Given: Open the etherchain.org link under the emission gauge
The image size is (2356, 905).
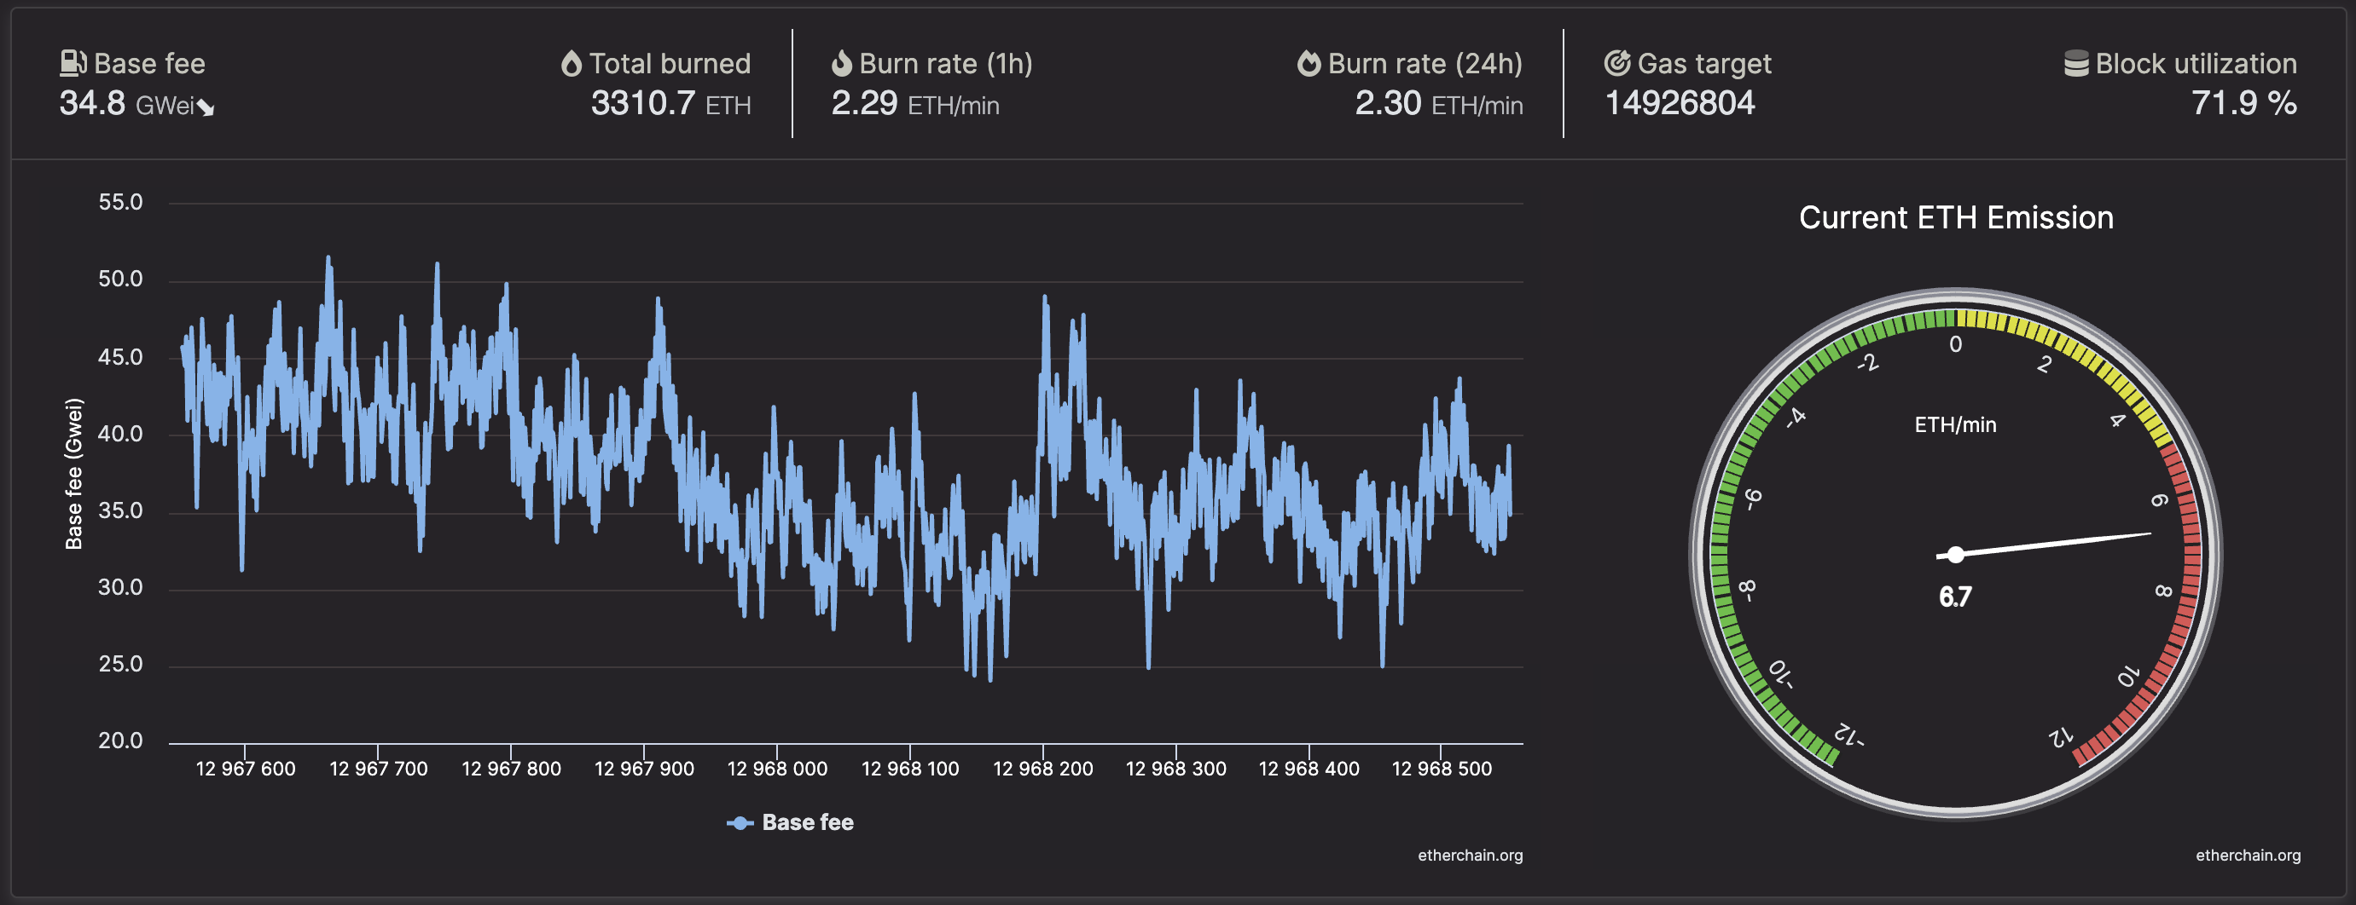Looking at the screenshot, I should pos(2248,856).
